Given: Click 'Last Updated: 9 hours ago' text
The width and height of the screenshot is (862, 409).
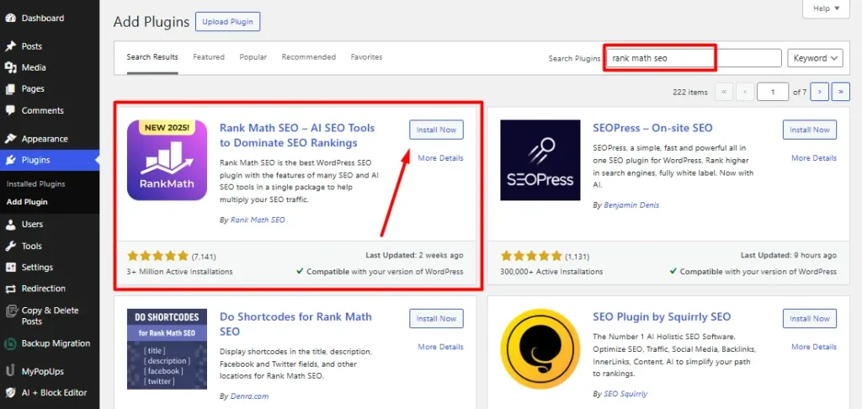Looking at the screenshot, I should [788, 255].
